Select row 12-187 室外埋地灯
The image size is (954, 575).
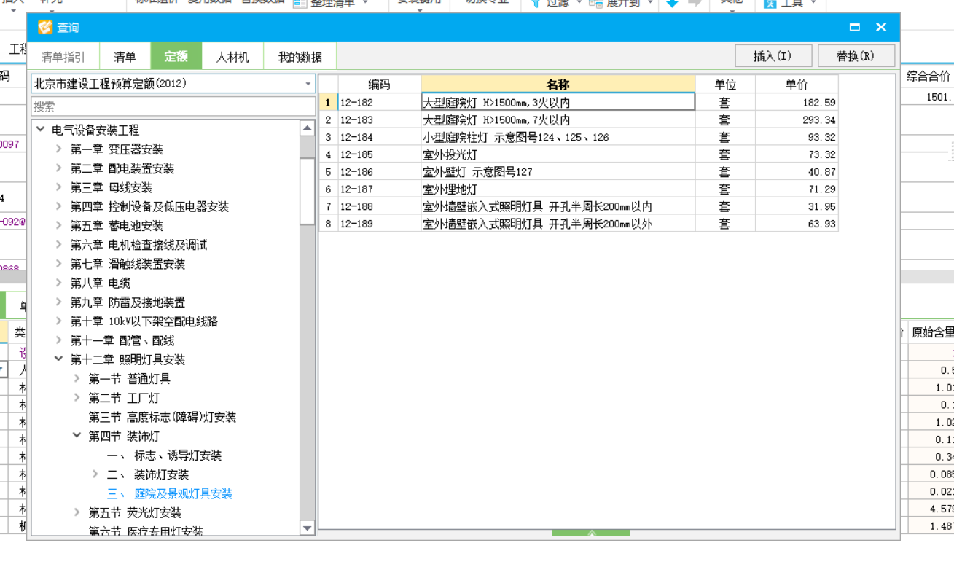(579, 189)
